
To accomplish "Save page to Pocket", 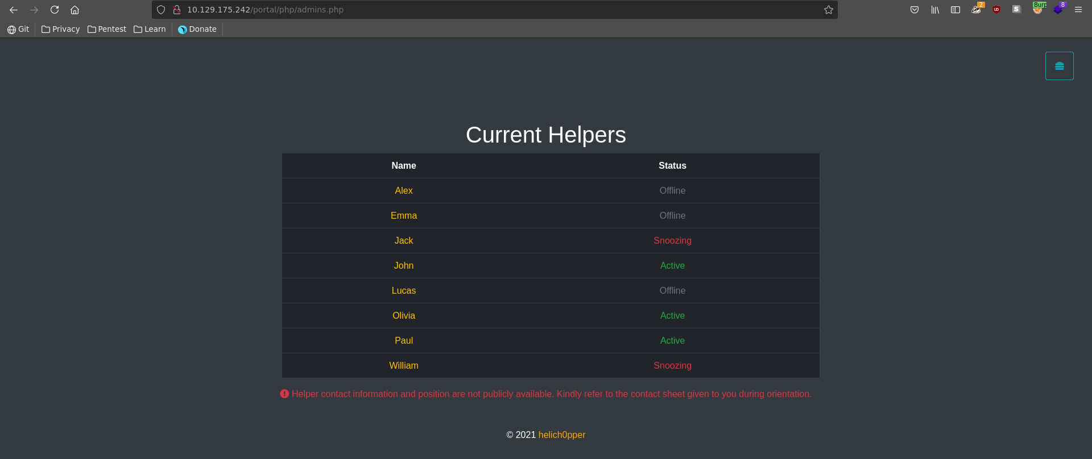I will point(915,10).
